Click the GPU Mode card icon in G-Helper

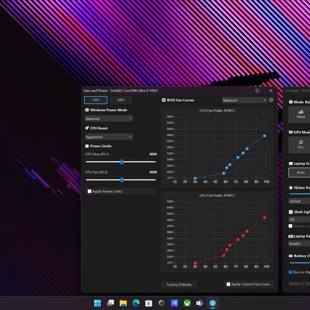click(x=291, y=132)
